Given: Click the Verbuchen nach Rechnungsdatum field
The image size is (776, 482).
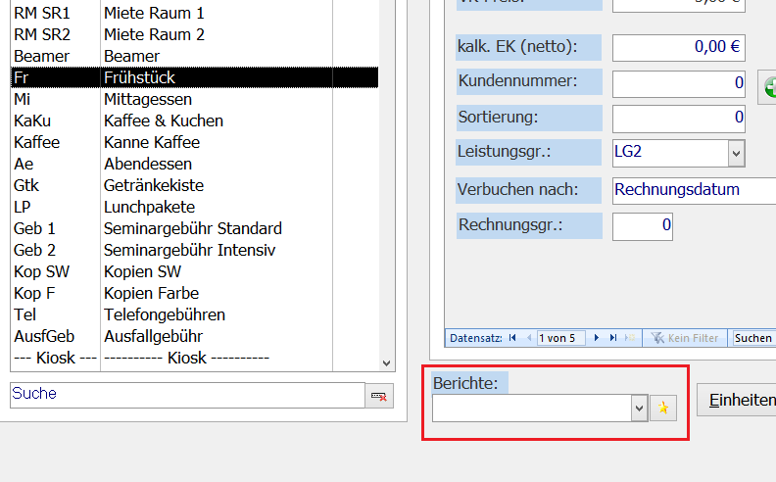Looking at the screenshot, I should tap(692, 190).
